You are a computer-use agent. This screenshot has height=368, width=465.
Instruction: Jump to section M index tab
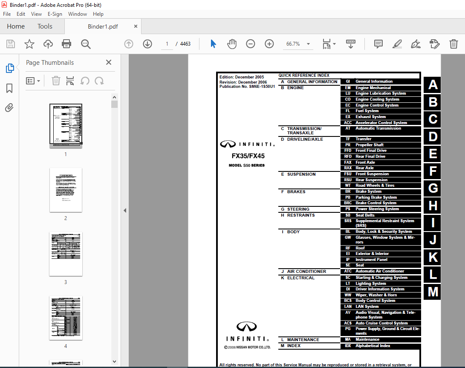pos(432,292)
